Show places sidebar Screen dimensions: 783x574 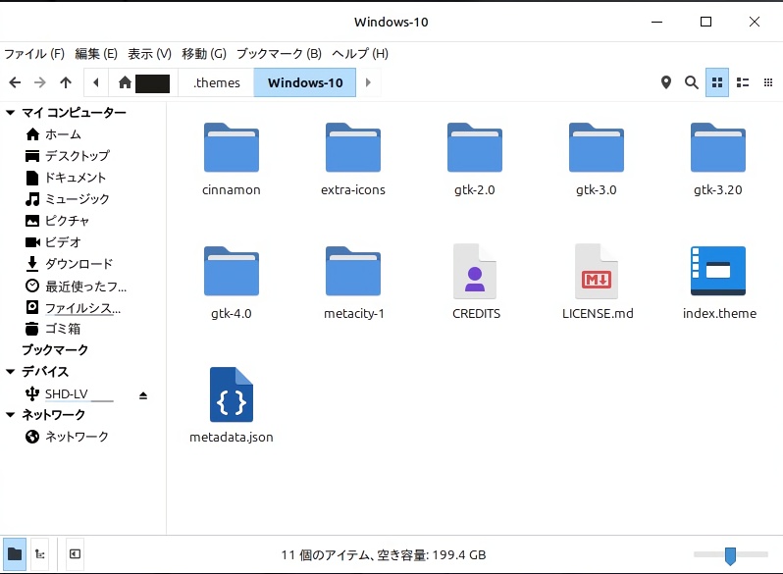pyautogui.click(x=15, y=554)
